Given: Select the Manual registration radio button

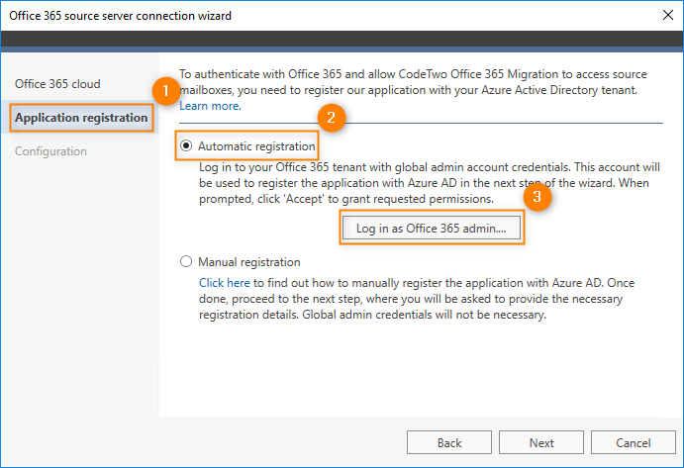Looking at the screenshot, I should pyautogui.click(x=186, y=261).
